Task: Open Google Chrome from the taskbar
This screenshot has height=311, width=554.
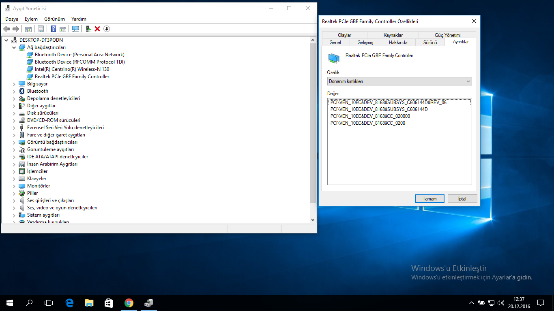Action: tap(129, 302)
